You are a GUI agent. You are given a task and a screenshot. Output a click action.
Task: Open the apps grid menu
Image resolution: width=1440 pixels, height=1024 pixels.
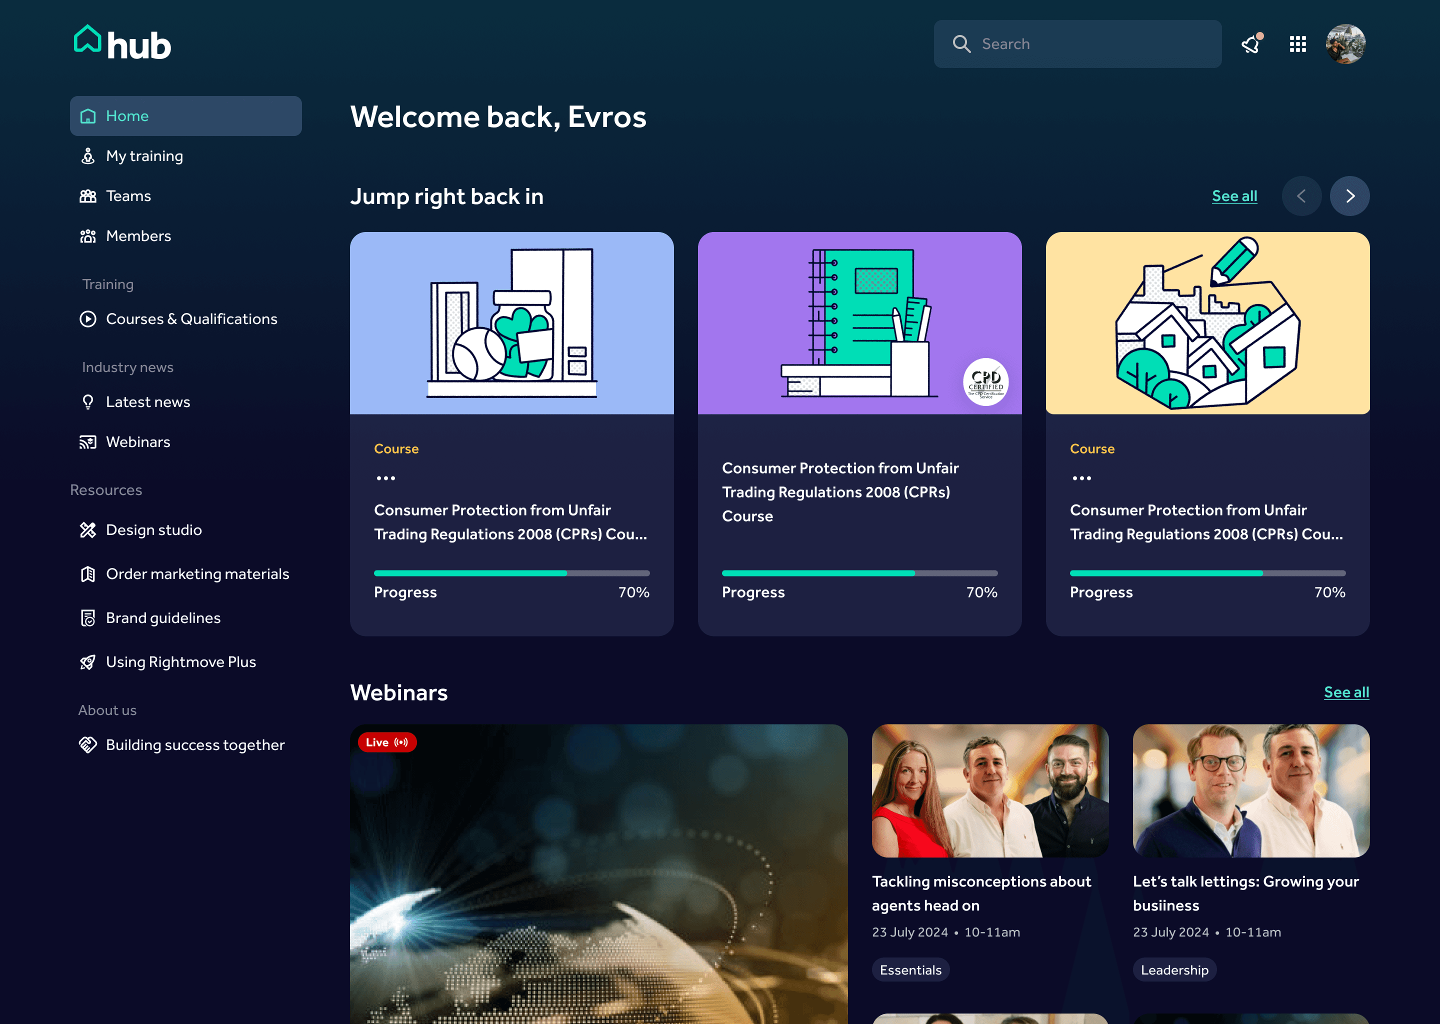point(1297,44)
